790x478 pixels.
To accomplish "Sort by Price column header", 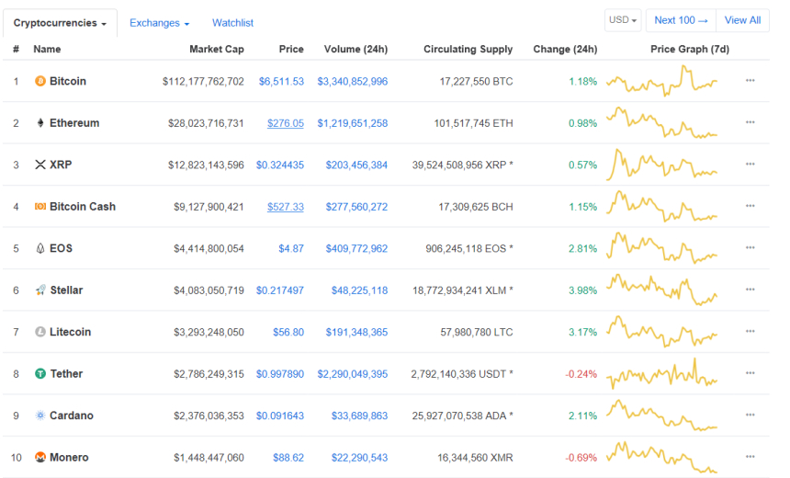I will pos(291,50).
